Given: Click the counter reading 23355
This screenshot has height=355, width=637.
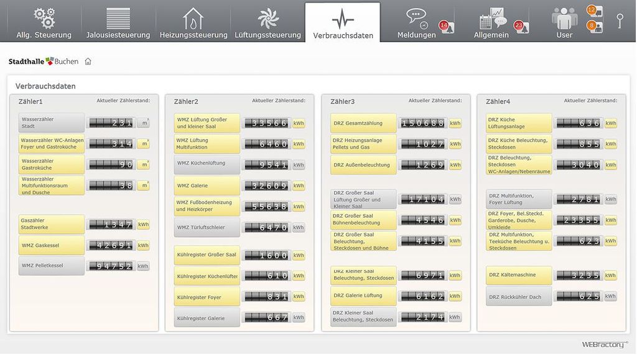Looking at the screenshot, I should (x=578, y=220).
